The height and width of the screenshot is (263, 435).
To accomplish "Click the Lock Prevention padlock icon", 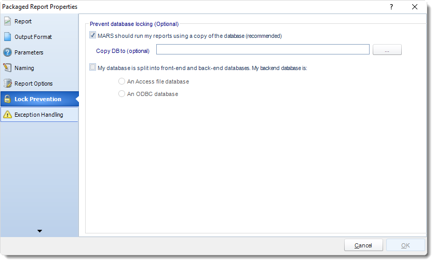I will [x=7, y=99].
